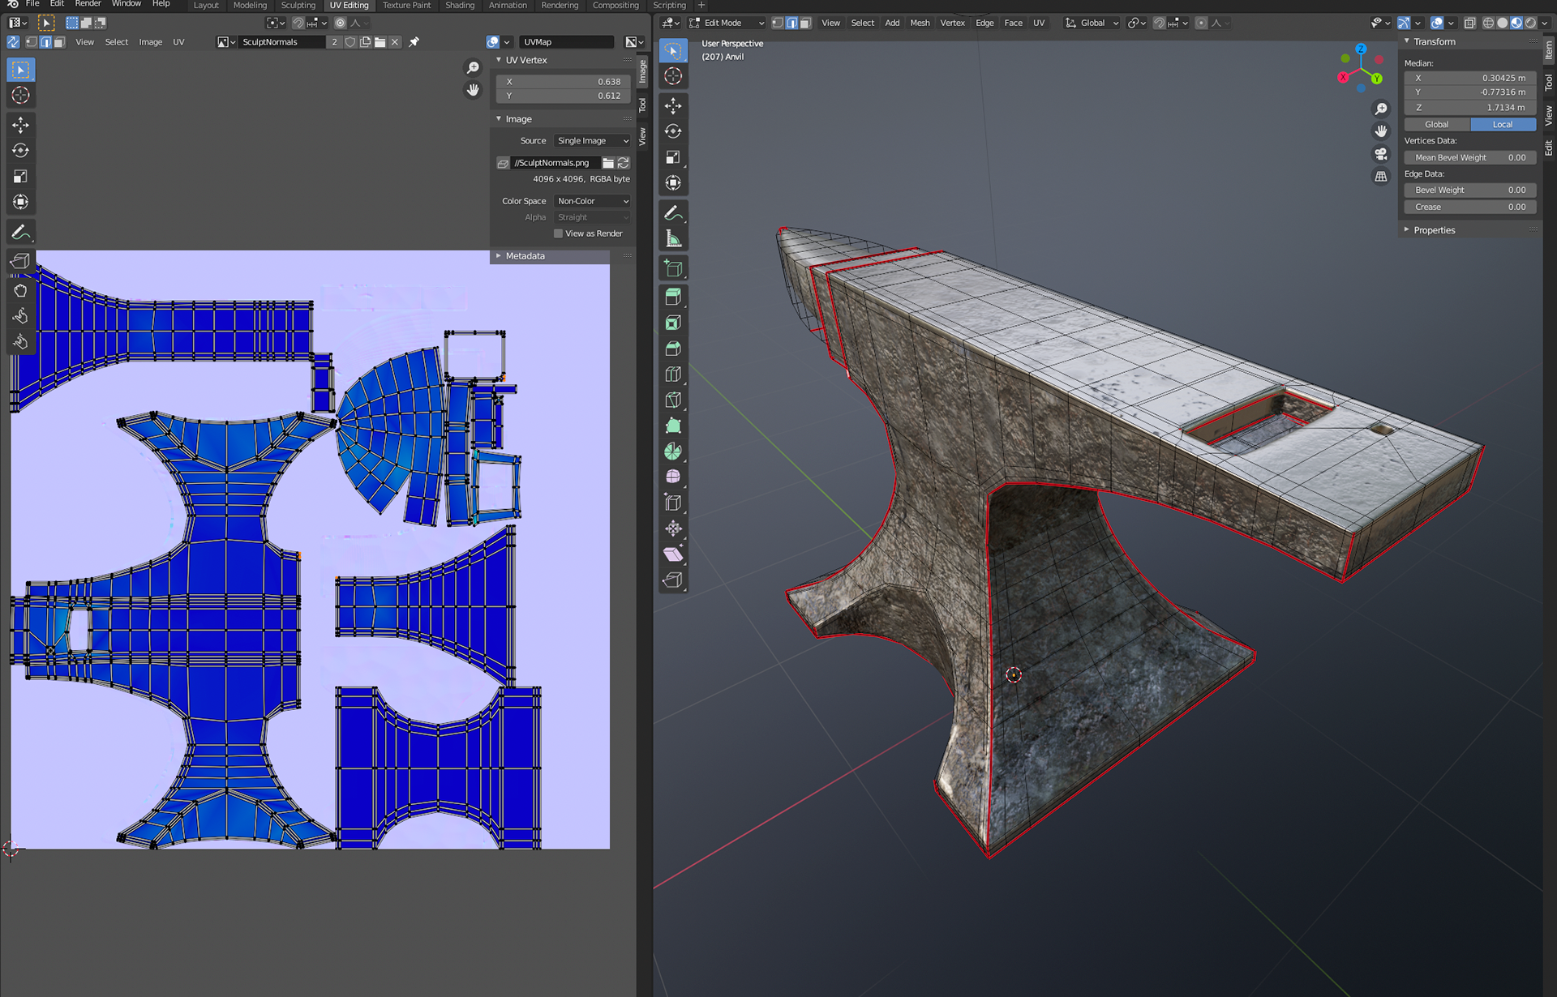Screen dimensions: 1557x997
Task: Select the Rip Region tool in 3D viewport
Action: tap(673, 580)
